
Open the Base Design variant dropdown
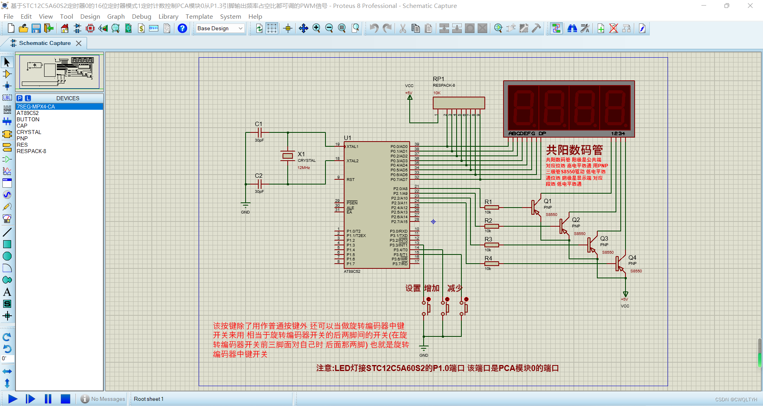pos(220,28)
